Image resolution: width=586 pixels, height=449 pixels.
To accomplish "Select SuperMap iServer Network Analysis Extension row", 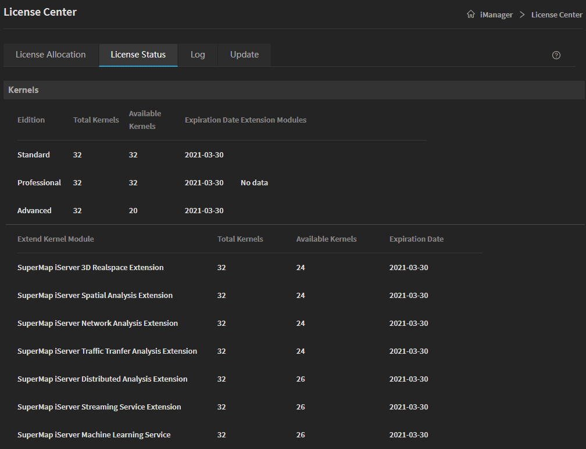I will pyautogui.click(x=98, y=324).
